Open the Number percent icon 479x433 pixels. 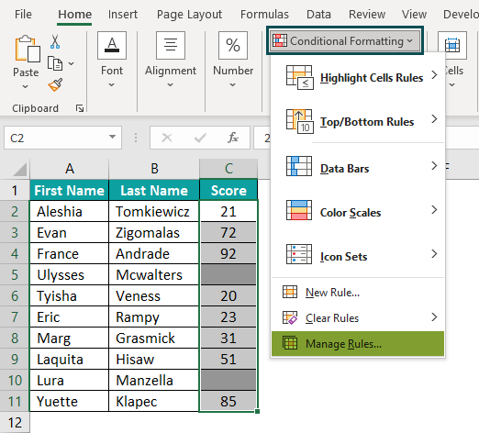pyautogui.click(x=233, y=45)
